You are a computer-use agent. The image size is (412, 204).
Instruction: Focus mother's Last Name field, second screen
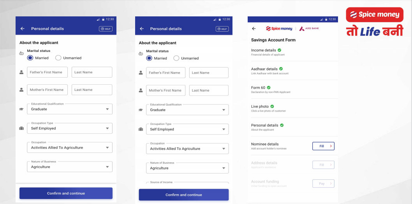tap(209, 90)
